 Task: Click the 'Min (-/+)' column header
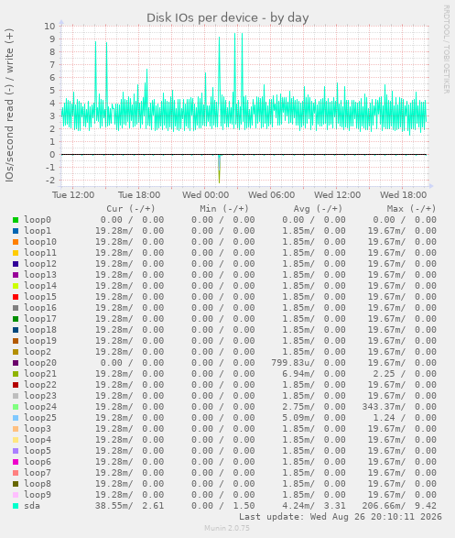click(x=224, y=209)
